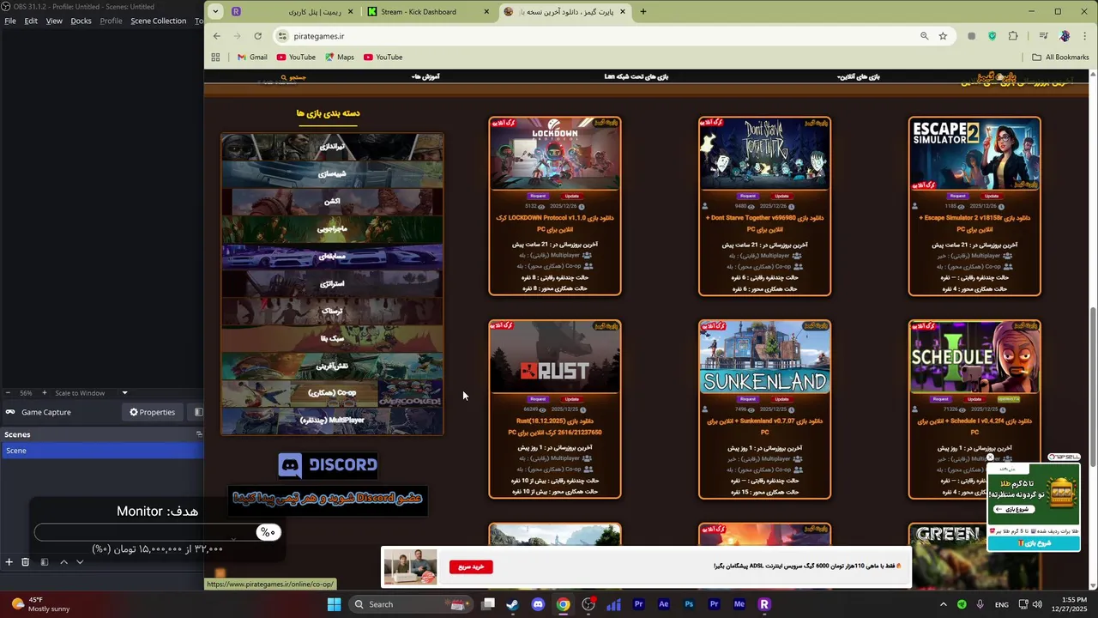
Task: Click the Properties button in OBS
Action: pos(153,412)
